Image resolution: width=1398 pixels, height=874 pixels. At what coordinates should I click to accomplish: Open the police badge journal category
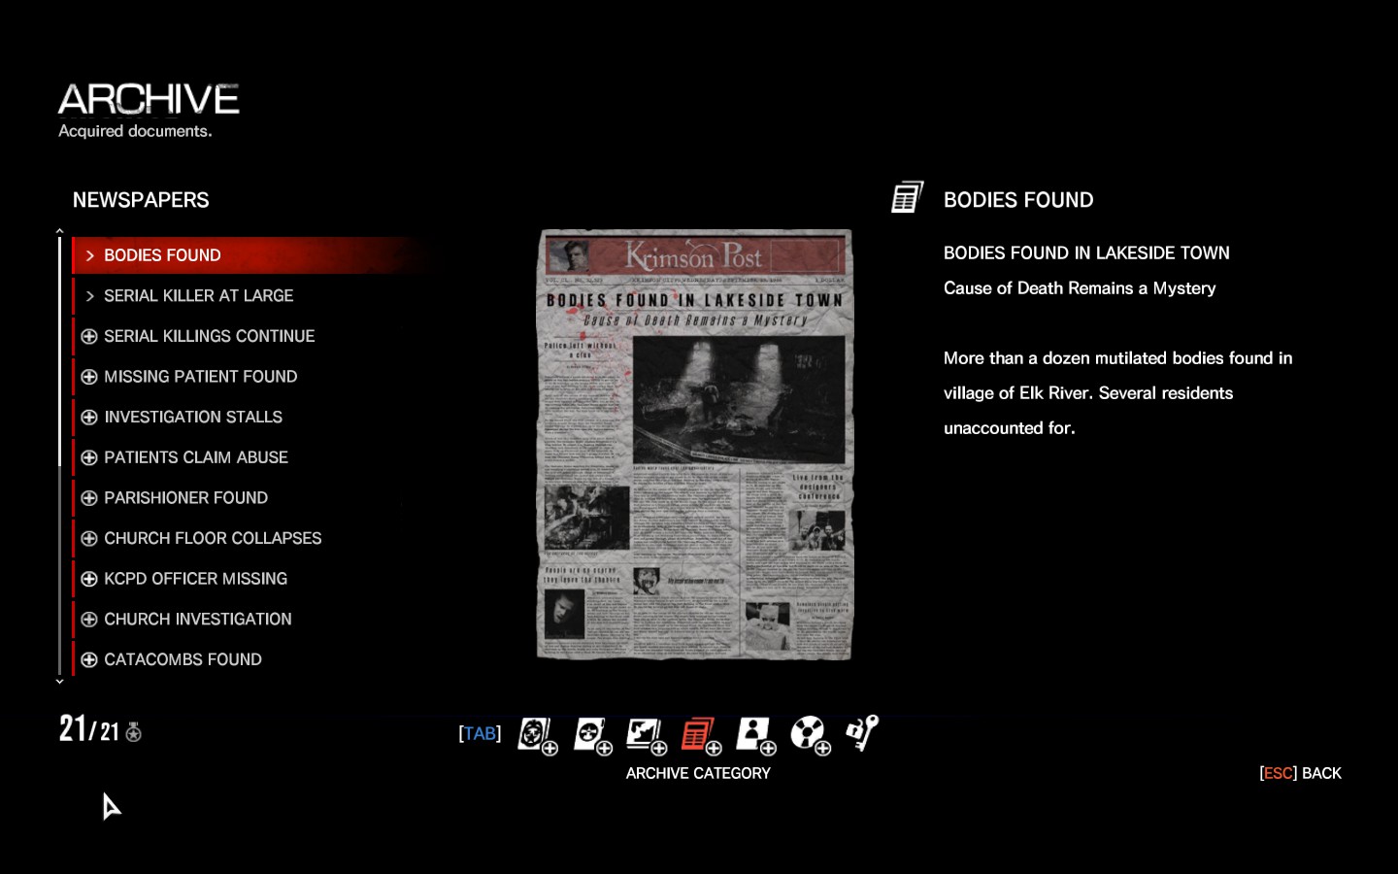534,734
